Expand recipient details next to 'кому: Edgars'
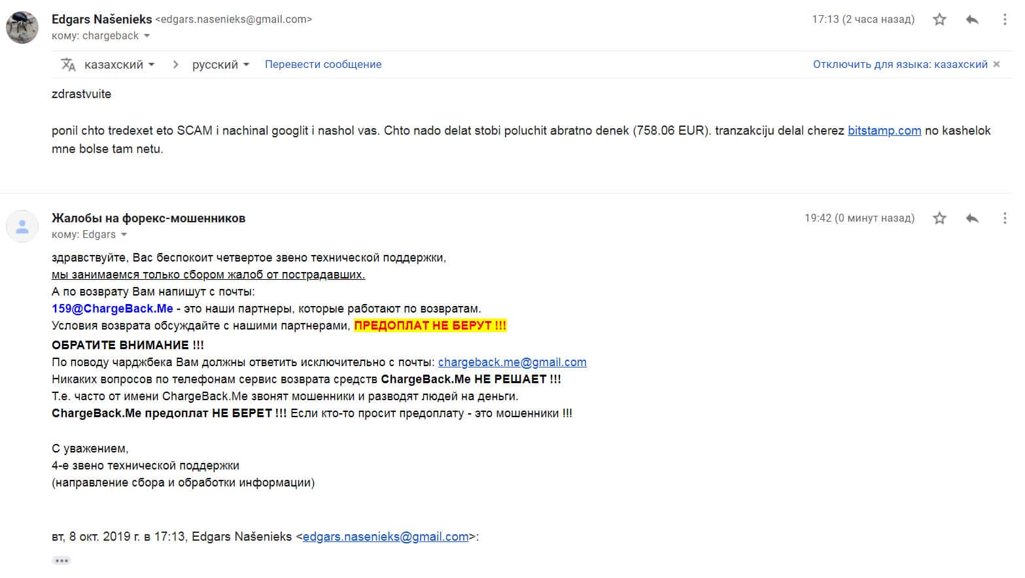 [x=124, y=235]
